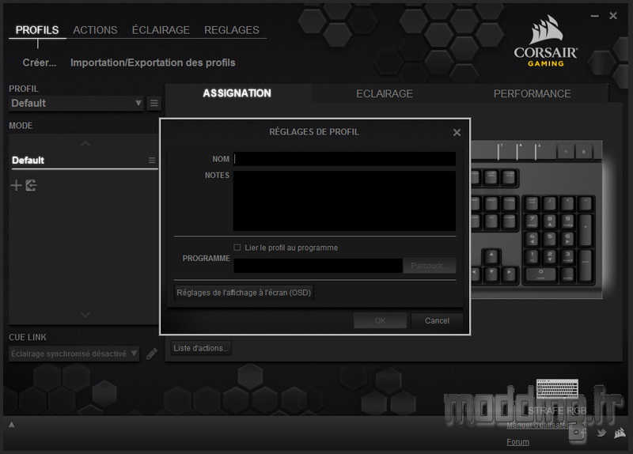Open the Forum link
The height and width of the screenshot is (454, 633).
click(x=517, y=442)
